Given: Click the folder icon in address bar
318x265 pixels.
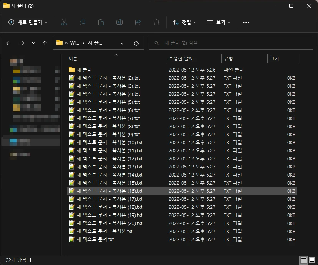Looking at the screenshot, I should point(60,43).
